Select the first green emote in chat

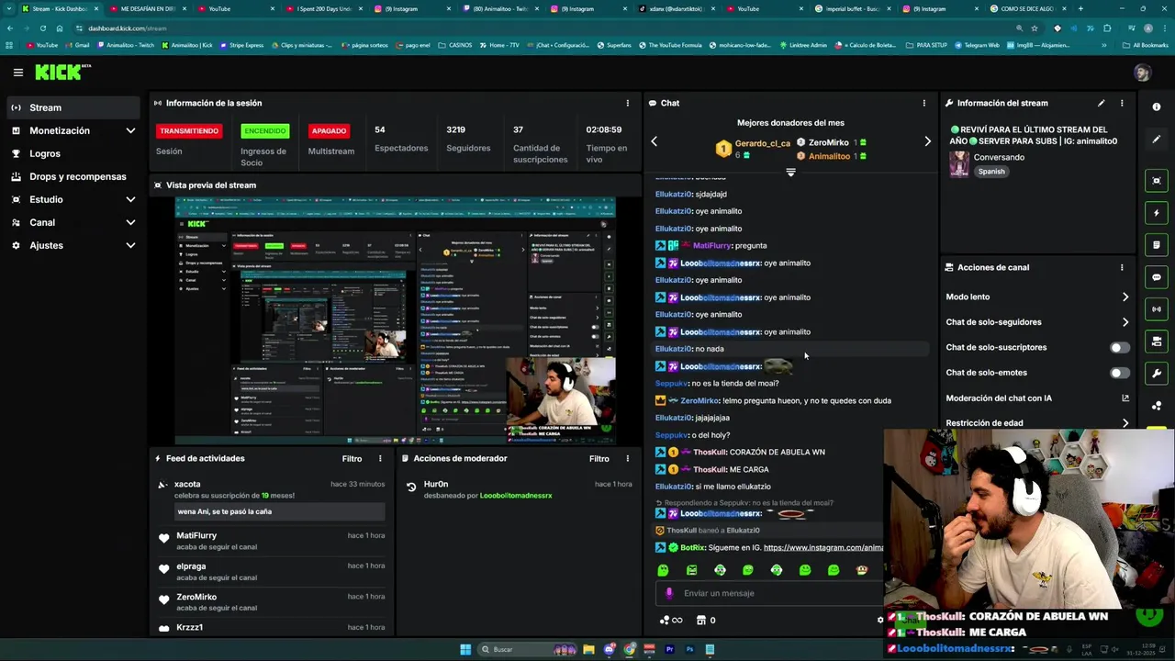(x=663, y=570)
